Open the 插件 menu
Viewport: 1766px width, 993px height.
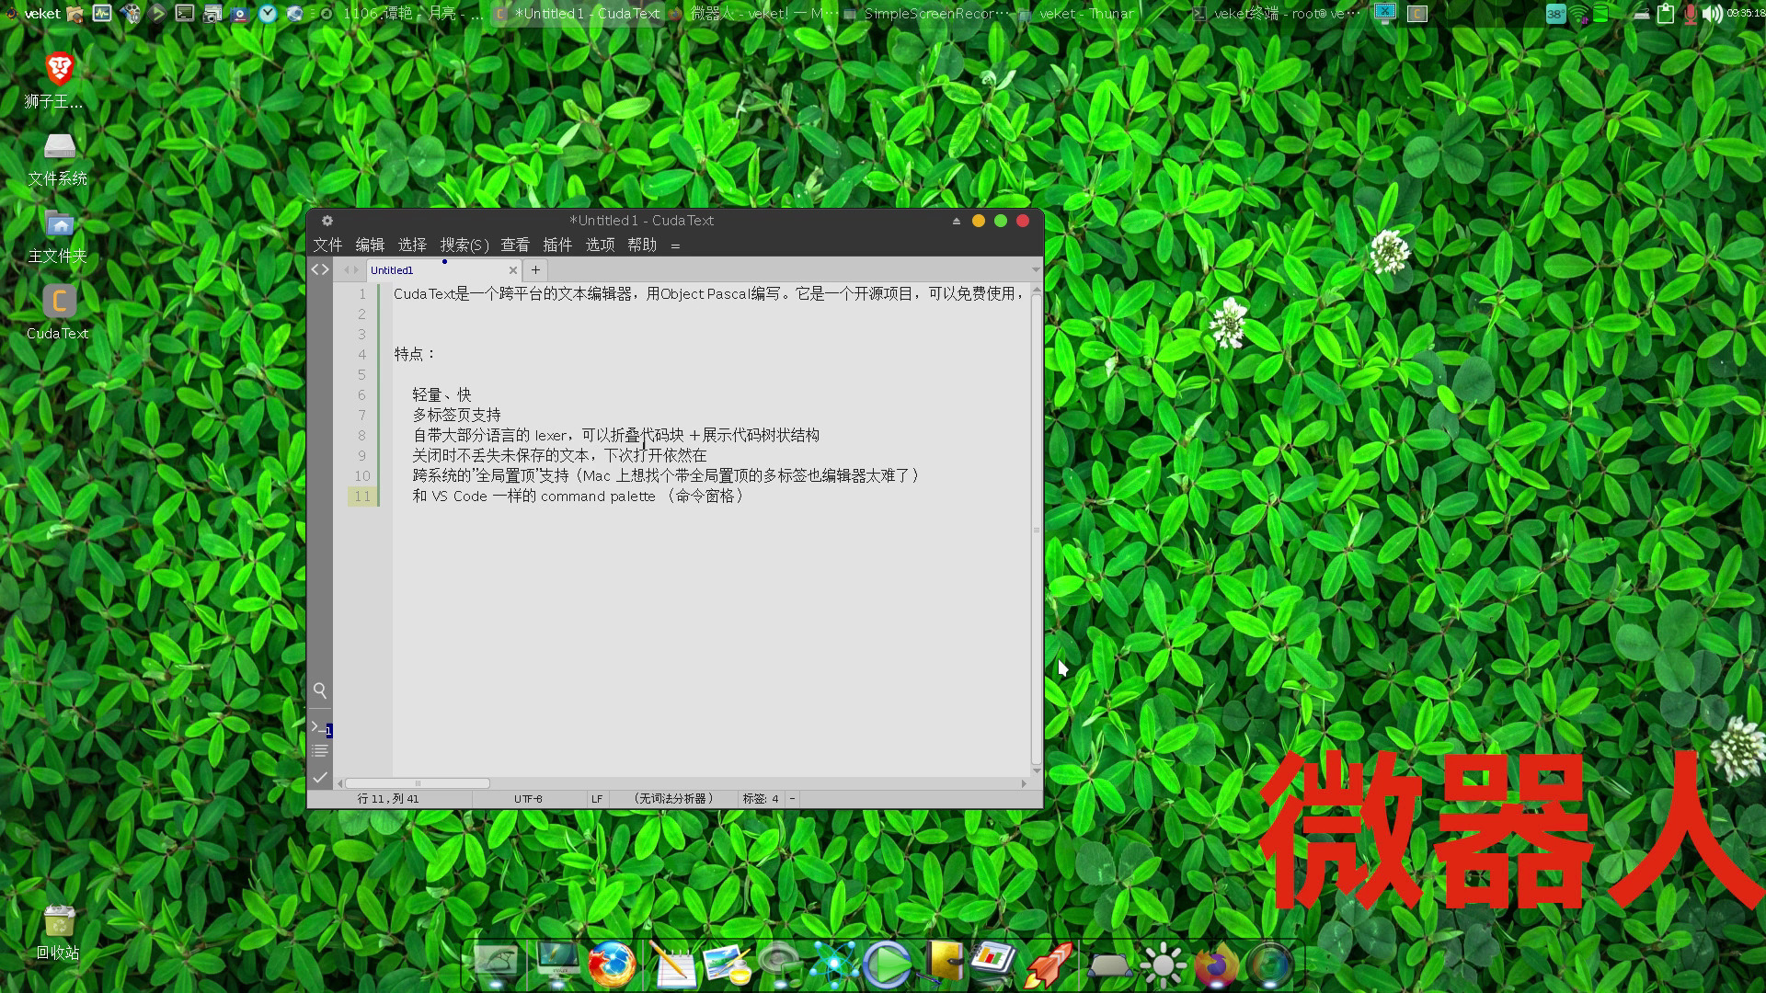pos(557,245)
